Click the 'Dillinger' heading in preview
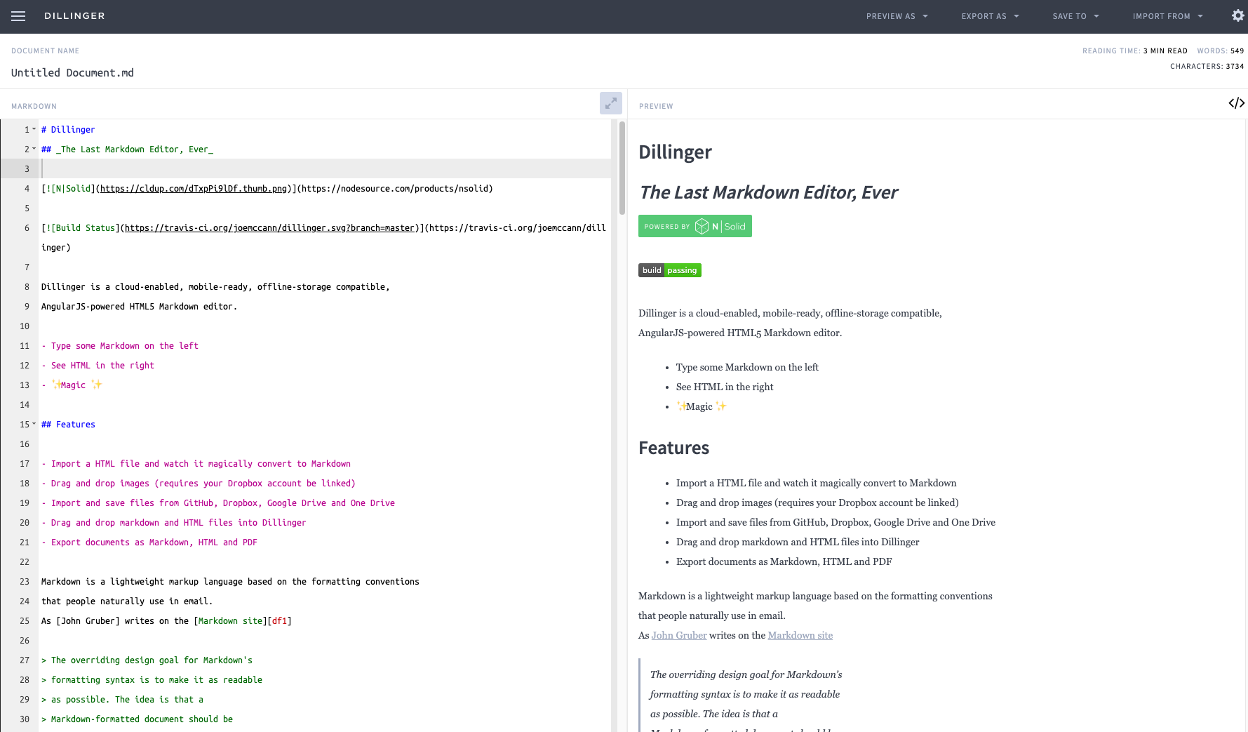The height and width of the screenshot is (732, 1248). point(675,152)
